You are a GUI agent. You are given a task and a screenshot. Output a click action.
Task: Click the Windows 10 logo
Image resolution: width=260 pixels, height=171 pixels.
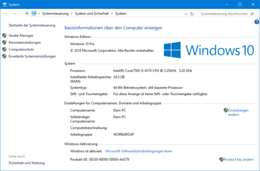point(209,50)
